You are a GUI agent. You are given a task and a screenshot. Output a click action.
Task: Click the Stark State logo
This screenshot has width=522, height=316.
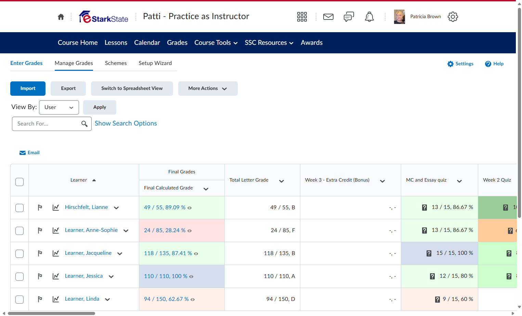coord(104,17)
